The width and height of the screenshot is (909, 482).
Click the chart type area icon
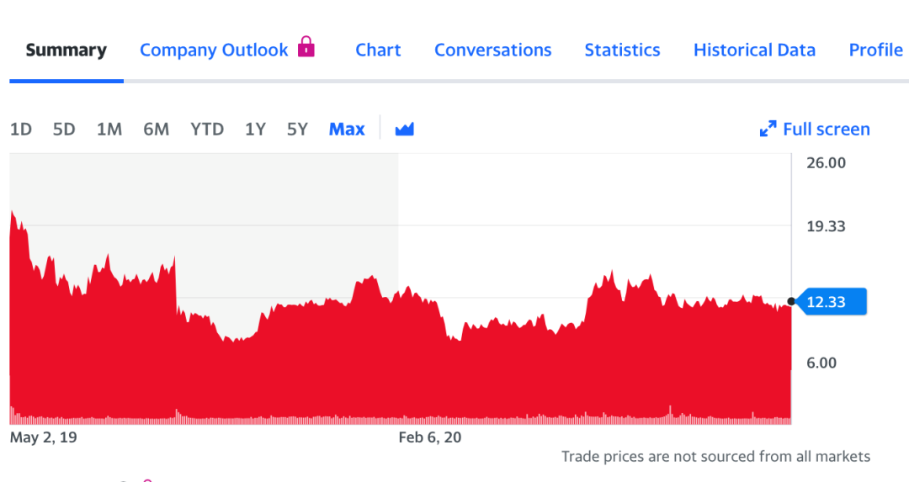click(405, 129)
